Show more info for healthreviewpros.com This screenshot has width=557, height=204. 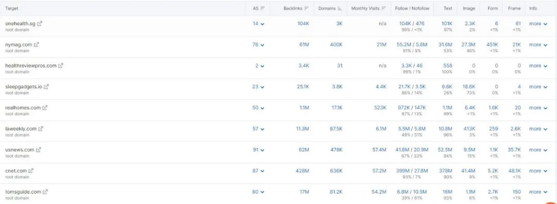[x=538, y=65]
